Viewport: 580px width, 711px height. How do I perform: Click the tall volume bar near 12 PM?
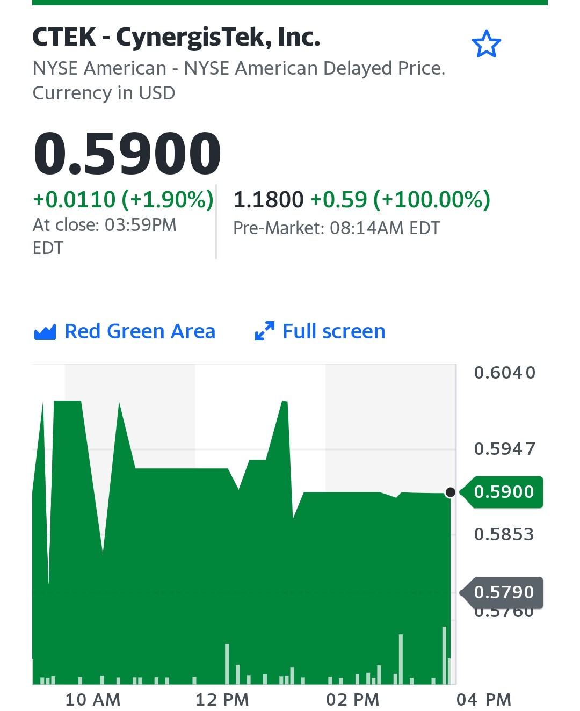click(227, 664)
